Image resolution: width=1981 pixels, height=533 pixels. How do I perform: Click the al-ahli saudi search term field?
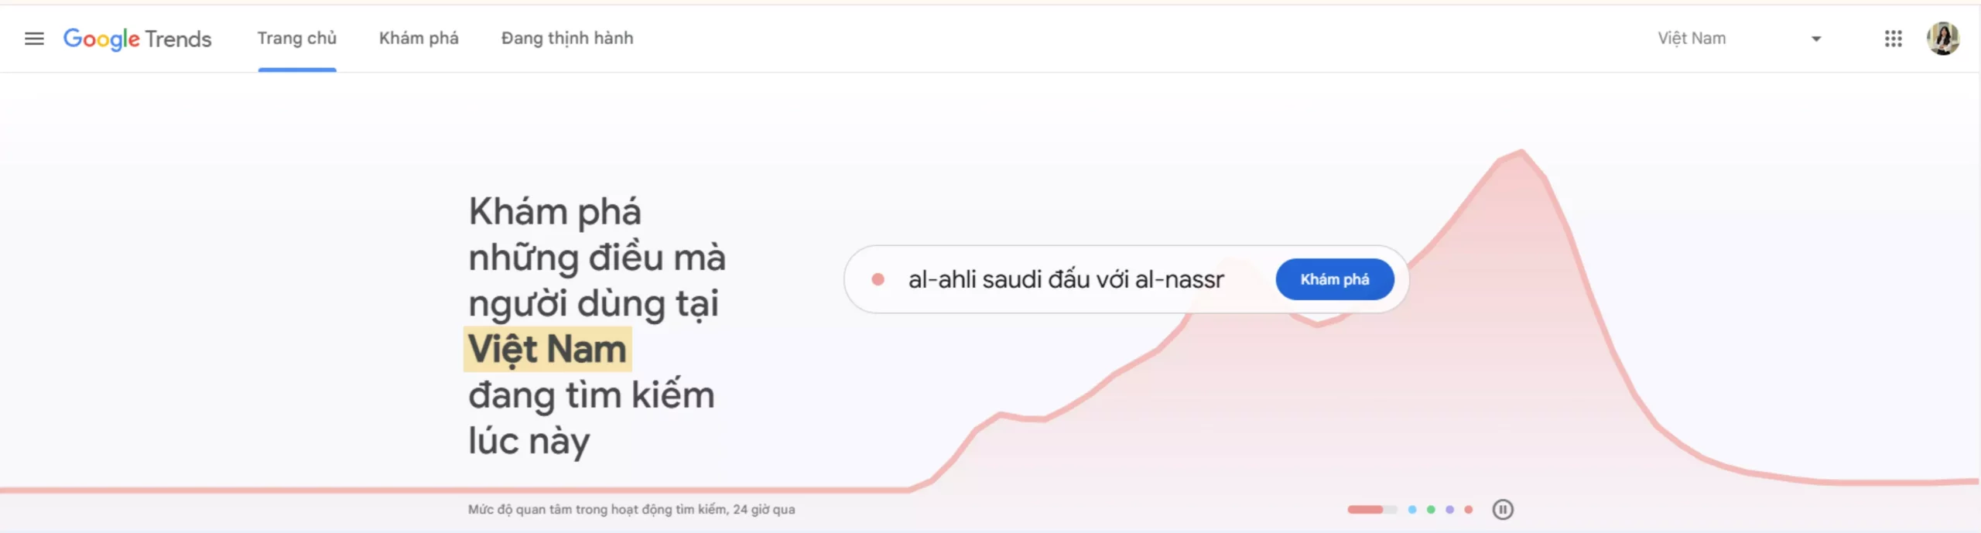click(x=1066, y=279)
